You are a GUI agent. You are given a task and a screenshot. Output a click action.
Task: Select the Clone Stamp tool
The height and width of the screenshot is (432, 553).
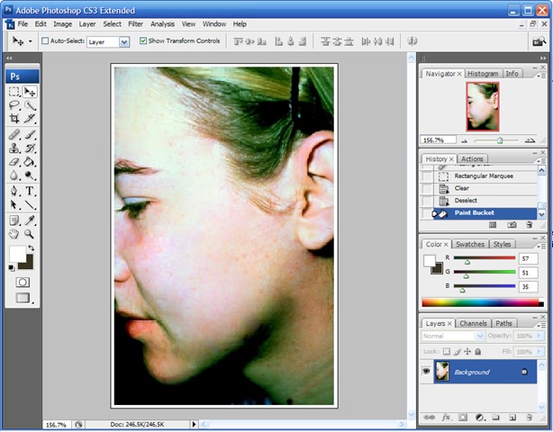tap(14, 148)
